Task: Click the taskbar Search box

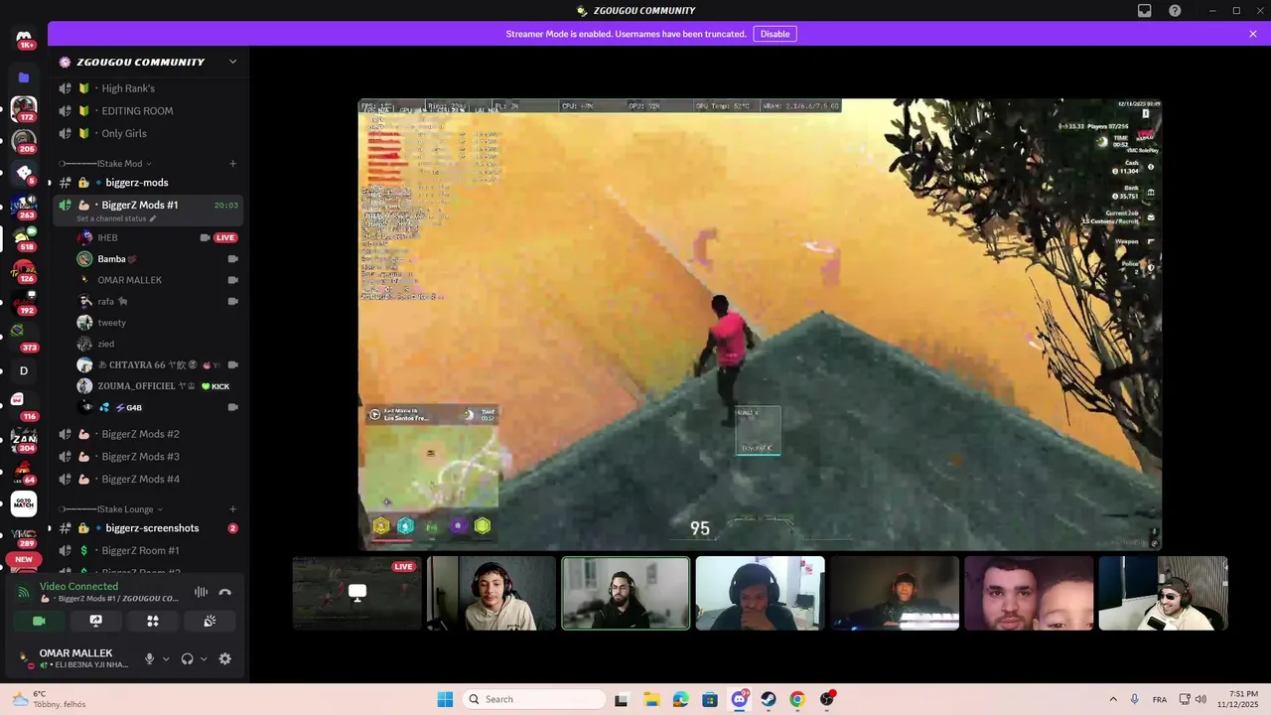Action: coord(535,699)
